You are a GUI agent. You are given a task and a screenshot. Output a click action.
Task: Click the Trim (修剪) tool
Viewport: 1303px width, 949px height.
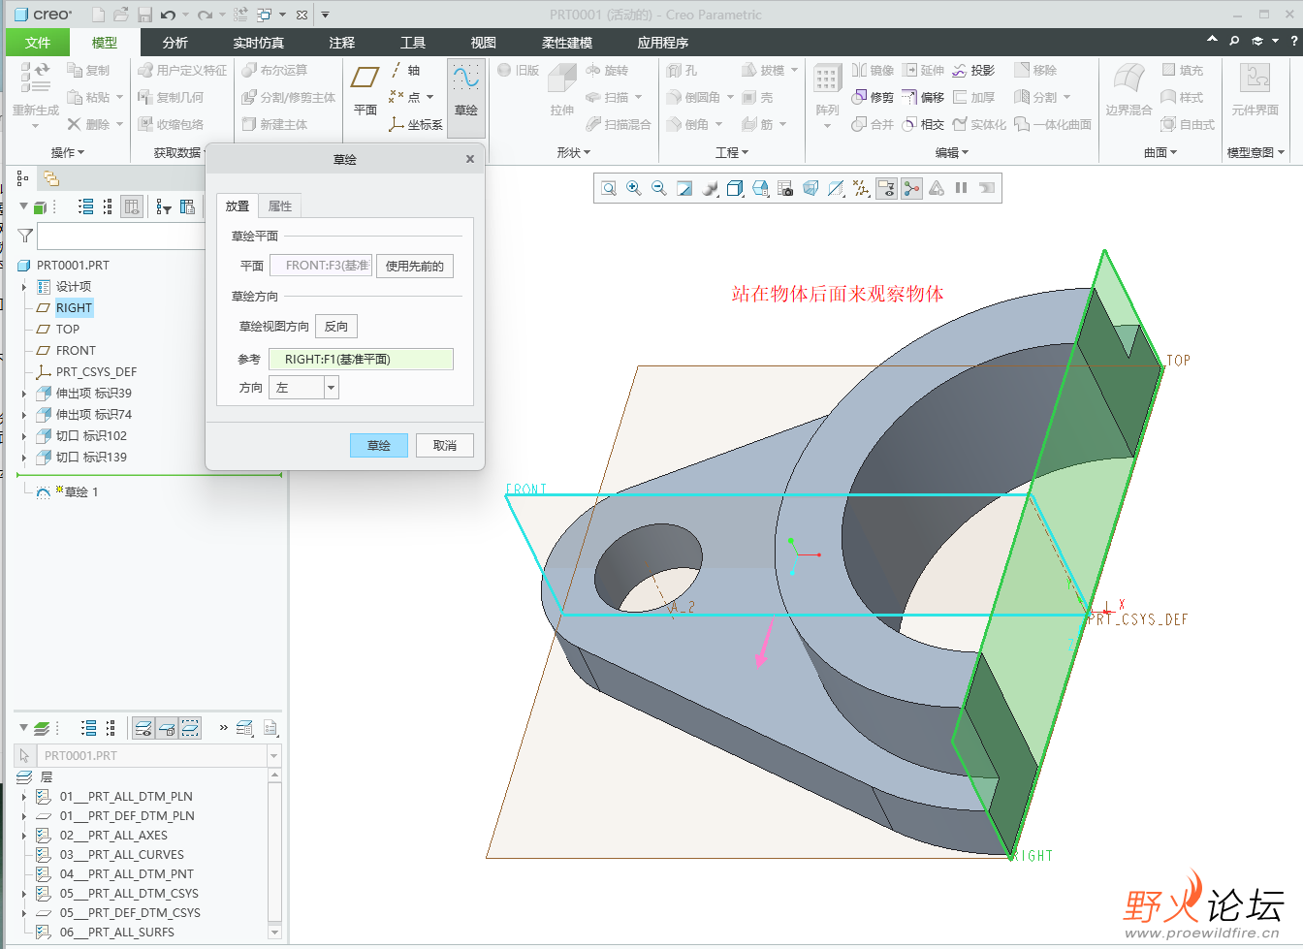pyautogui.click(x=873, y=97)
